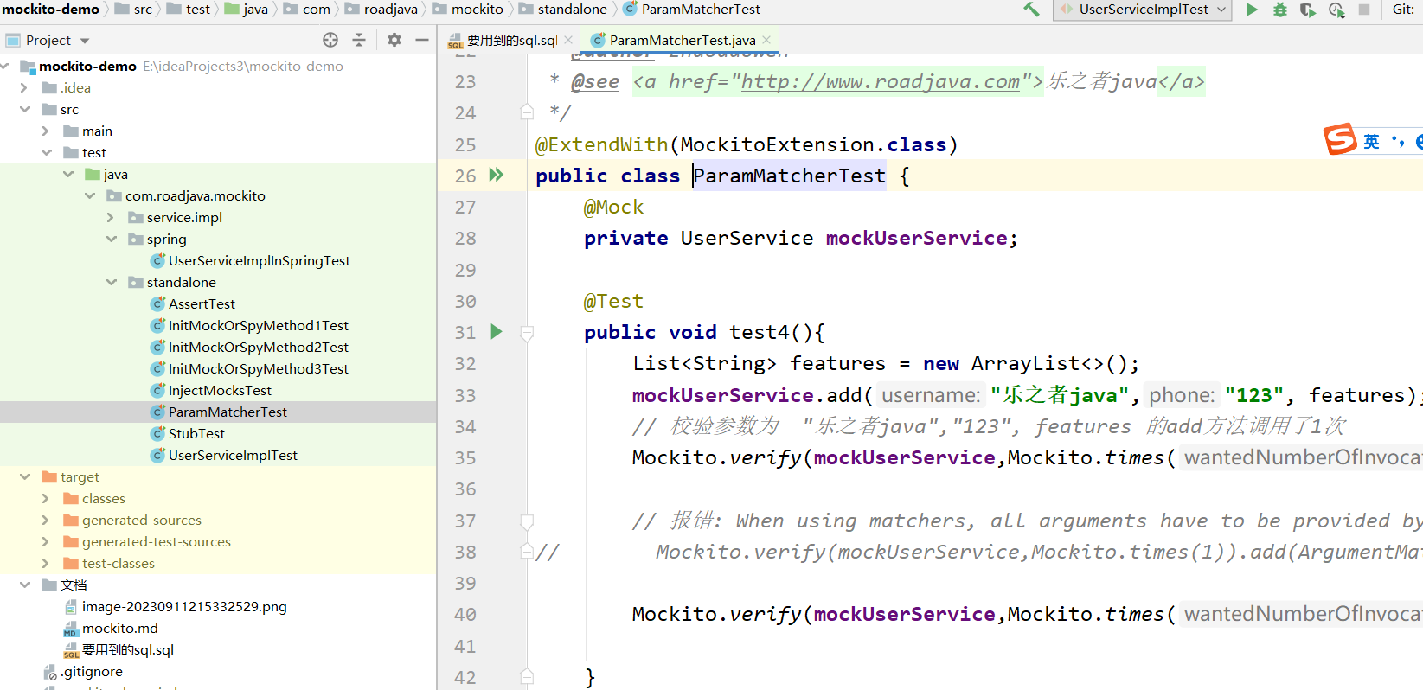Open InitMockOrSpyMethod3Test in project tree

click(258, 368)
